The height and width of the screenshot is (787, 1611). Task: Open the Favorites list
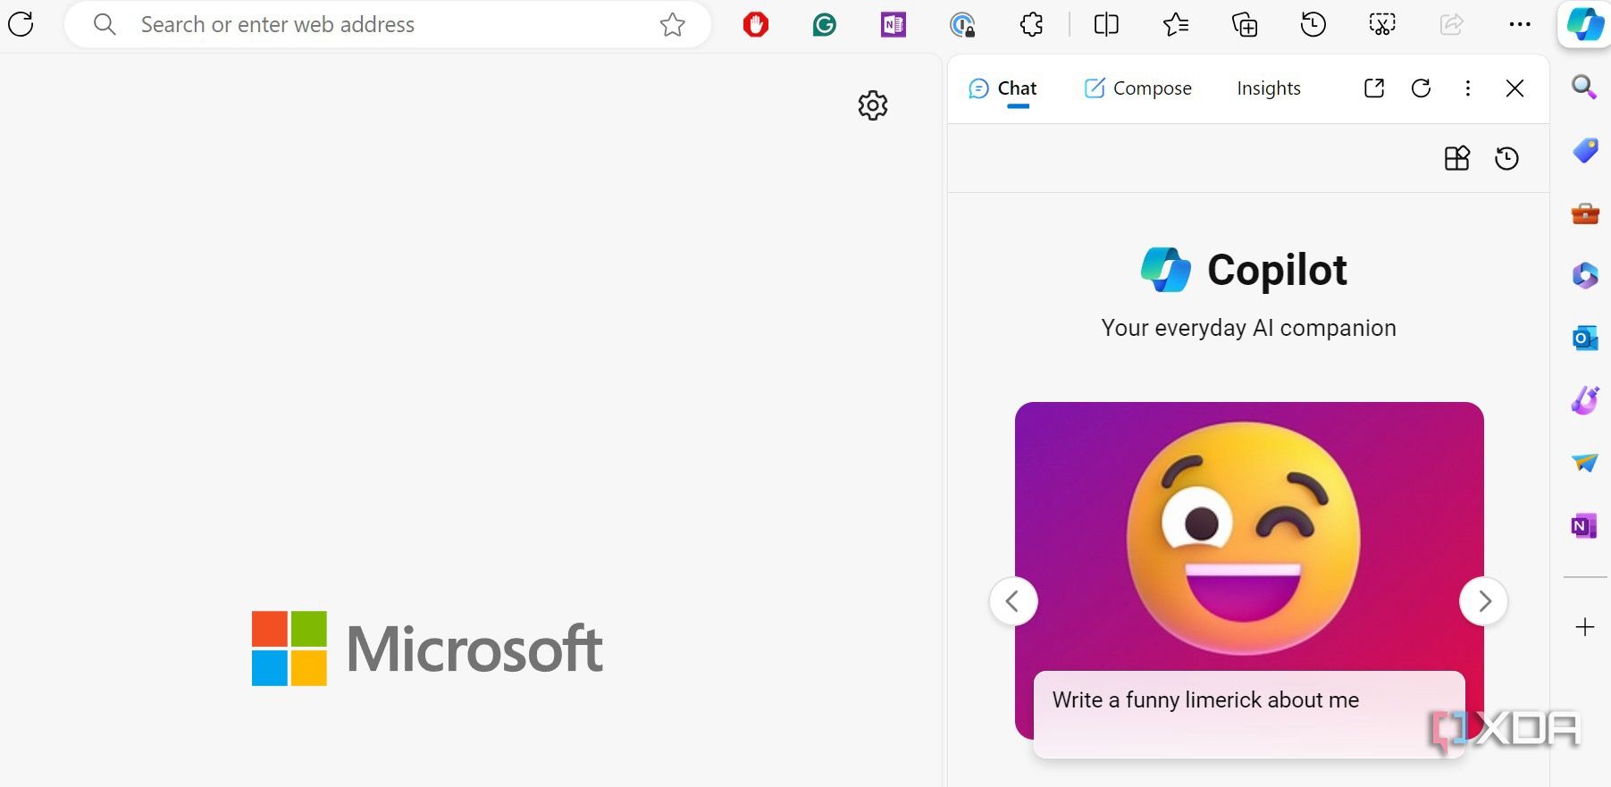[1176, 25]
